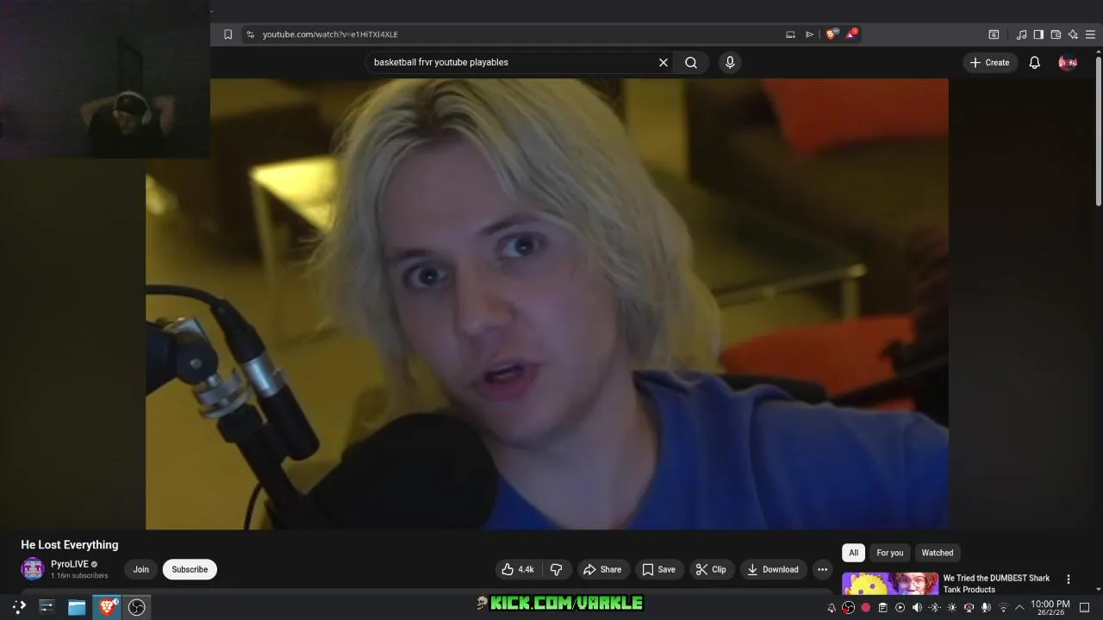Image resolution: width=1103 pixels, height=620 pixels.
Task: Open the media player tray icon
Action: coord(900,608)
